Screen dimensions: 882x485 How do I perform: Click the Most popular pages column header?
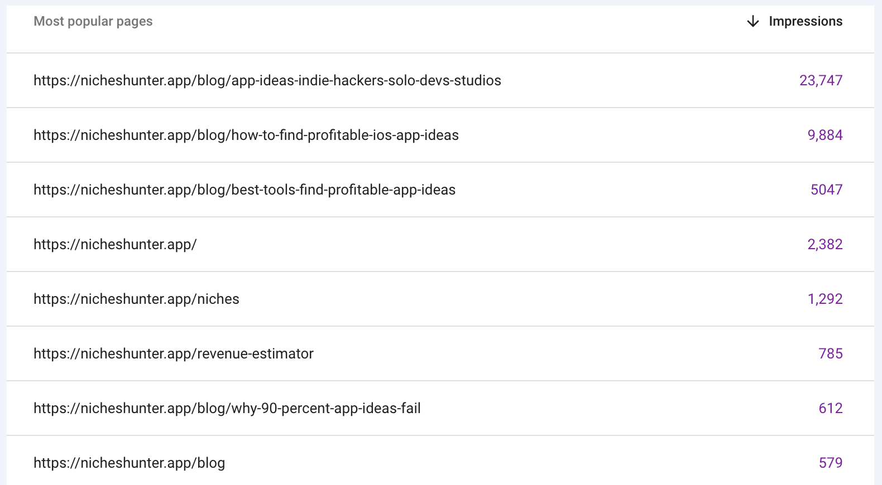point(93,21)
